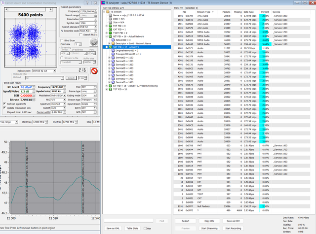Click the S icon beside ServiceID = 1203
Screen dimensions: 316x234
[113, 61]
